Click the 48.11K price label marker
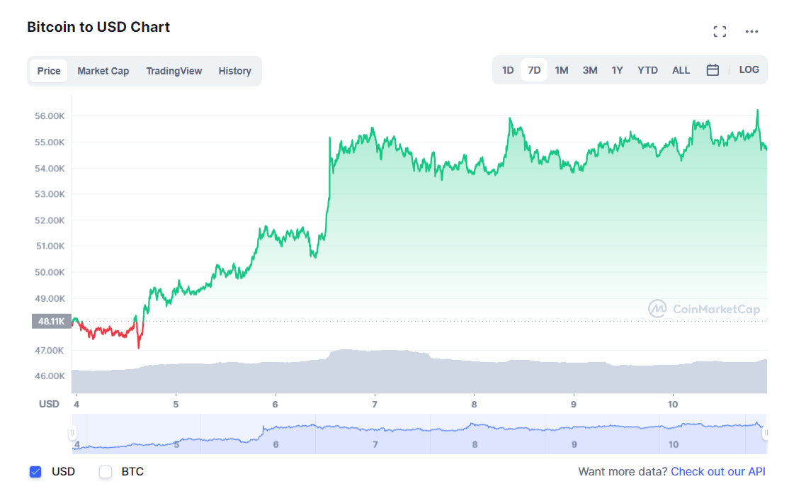 (52, 321)
